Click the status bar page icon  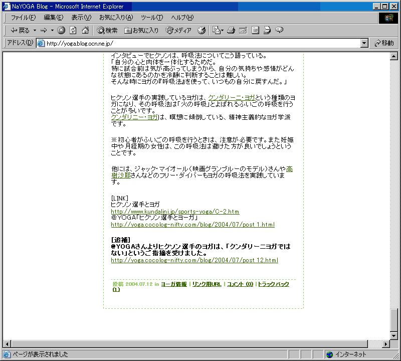[7, 354]
